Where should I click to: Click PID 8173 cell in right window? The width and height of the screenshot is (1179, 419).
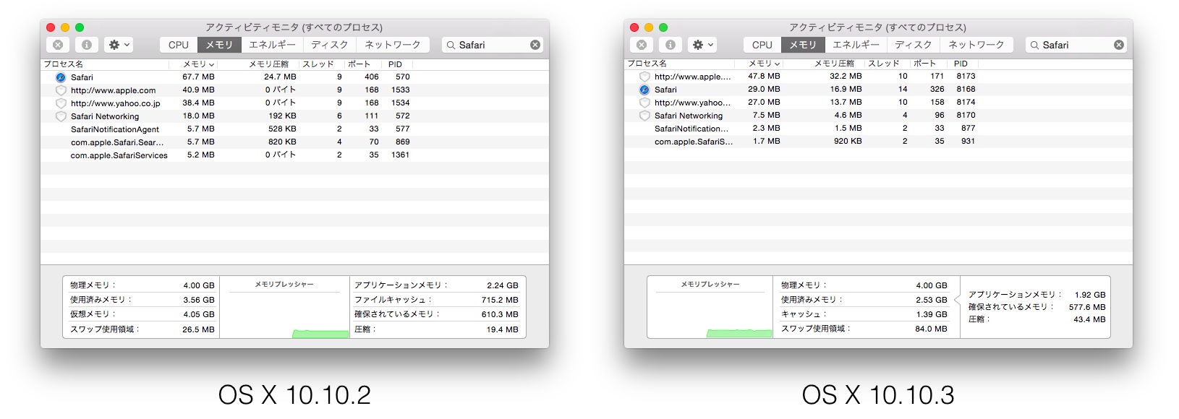click(966, 76)
